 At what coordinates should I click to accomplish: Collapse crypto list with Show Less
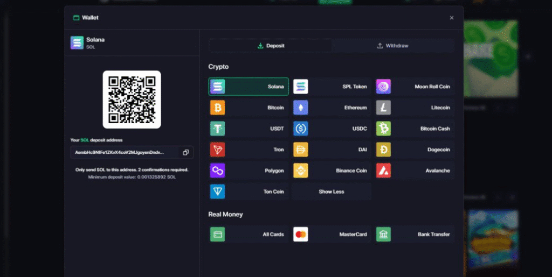point(331,191)
